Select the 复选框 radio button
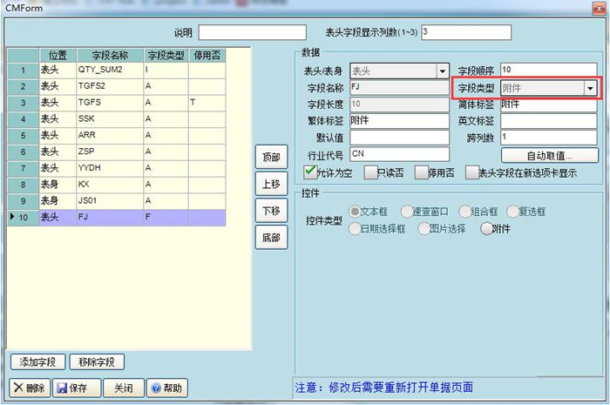 (512, 212)
